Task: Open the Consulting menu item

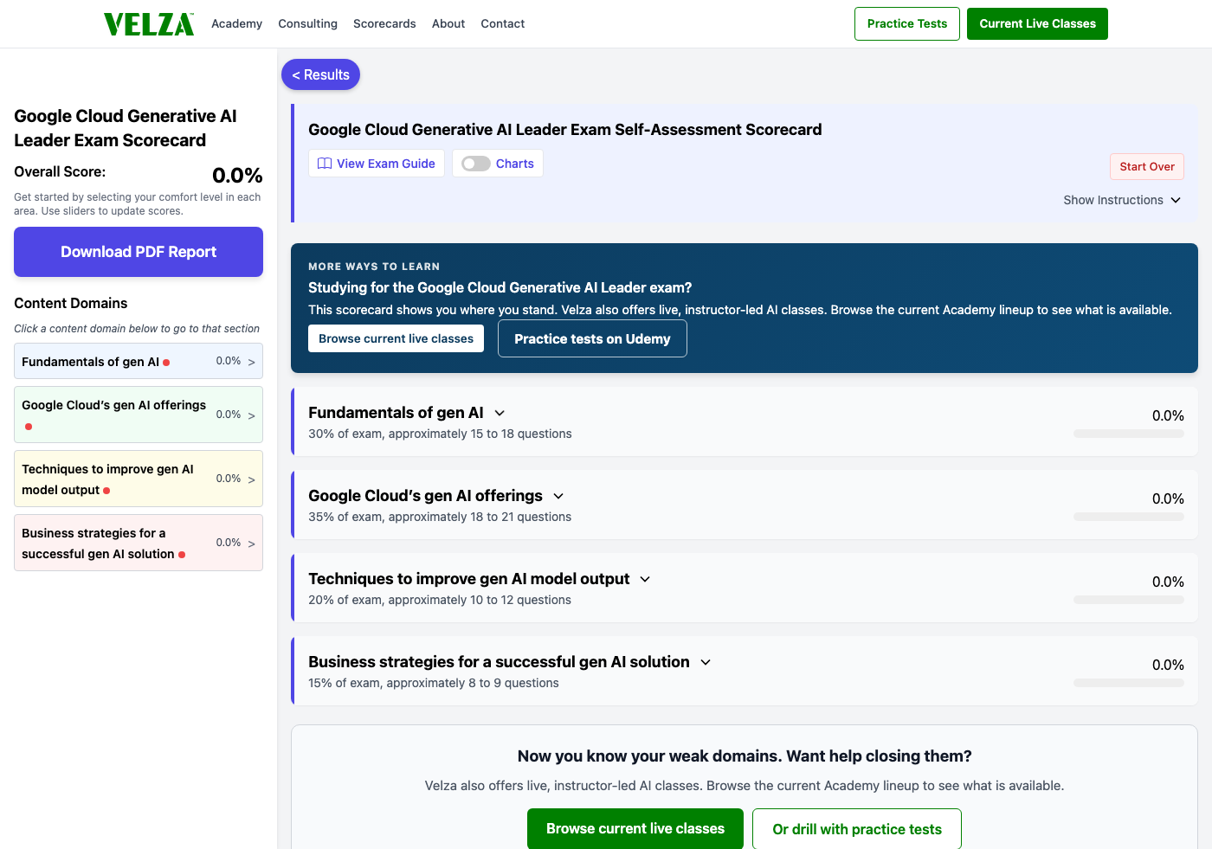Action: click(307, 23)
